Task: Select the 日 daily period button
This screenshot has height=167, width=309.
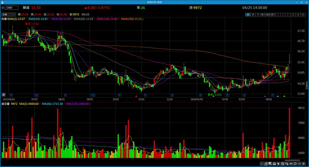Action: coord(248,15)
